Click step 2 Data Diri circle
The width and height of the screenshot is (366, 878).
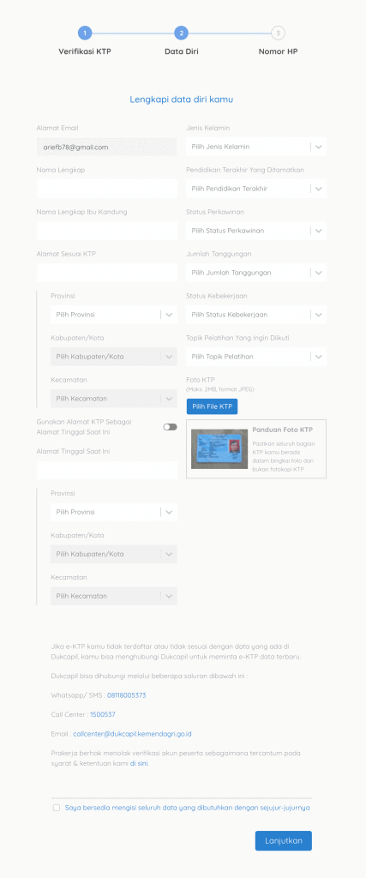pyautogui.click(x=181, y=33)
